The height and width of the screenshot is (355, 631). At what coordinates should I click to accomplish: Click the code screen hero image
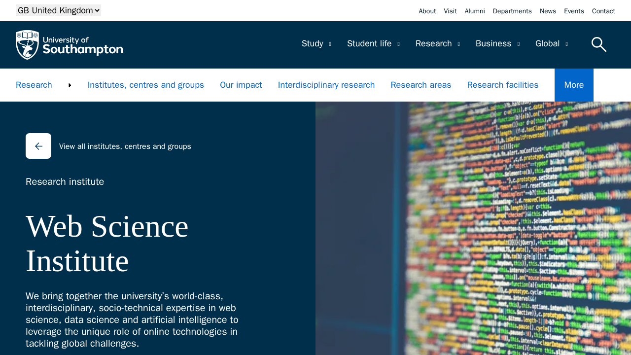click(x=473, y=228)
